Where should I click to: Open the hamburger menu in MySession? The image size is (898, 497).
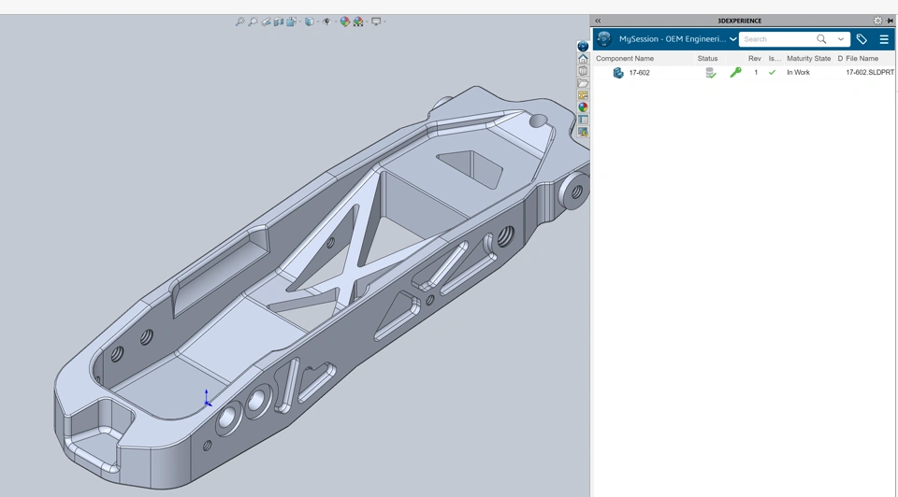coord(884,39)
